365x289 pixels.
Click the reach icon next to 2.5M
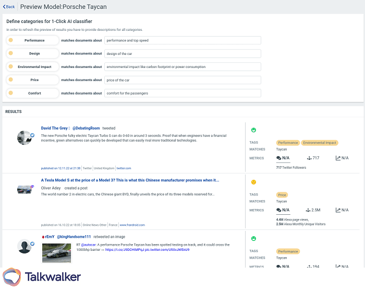pyautogui.click(x=308, y=210)
